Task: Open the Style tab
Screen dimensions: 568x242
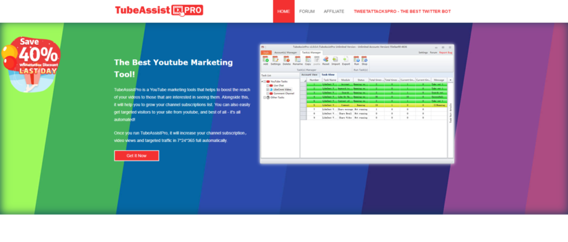Action: 266,53
